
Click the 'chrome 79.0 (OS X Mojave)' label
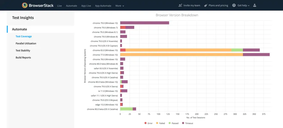pyautogui.click(x=105, y=100)
